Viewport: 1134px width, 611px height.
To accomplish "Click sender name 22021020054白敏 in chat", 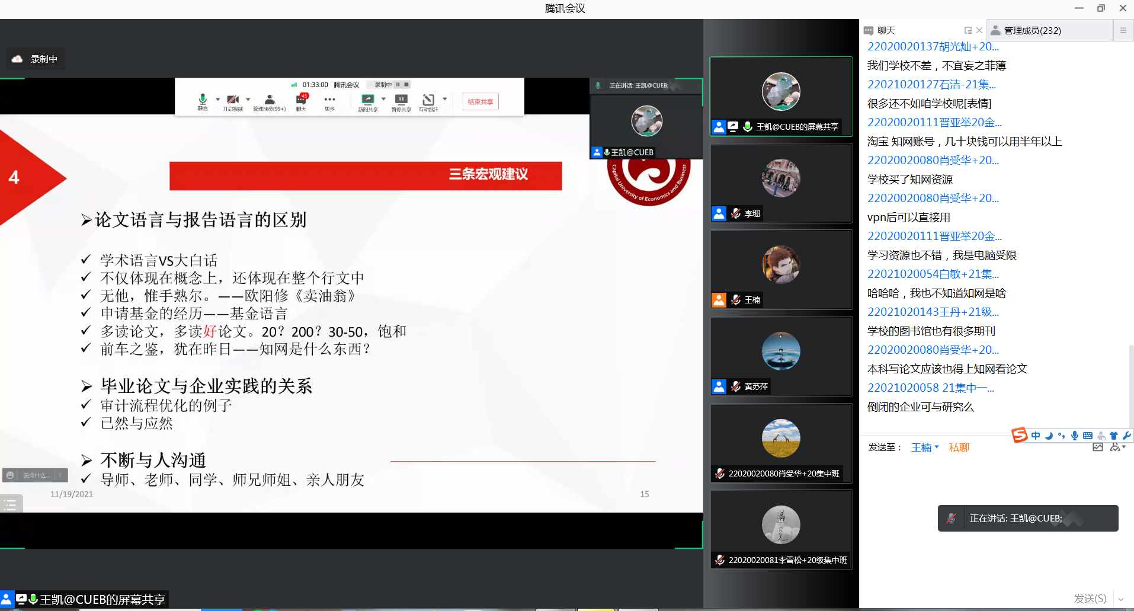I will 933,274.
